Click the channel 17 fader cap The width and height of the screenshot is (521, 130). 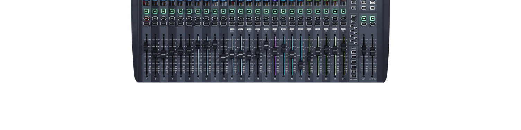283,48
